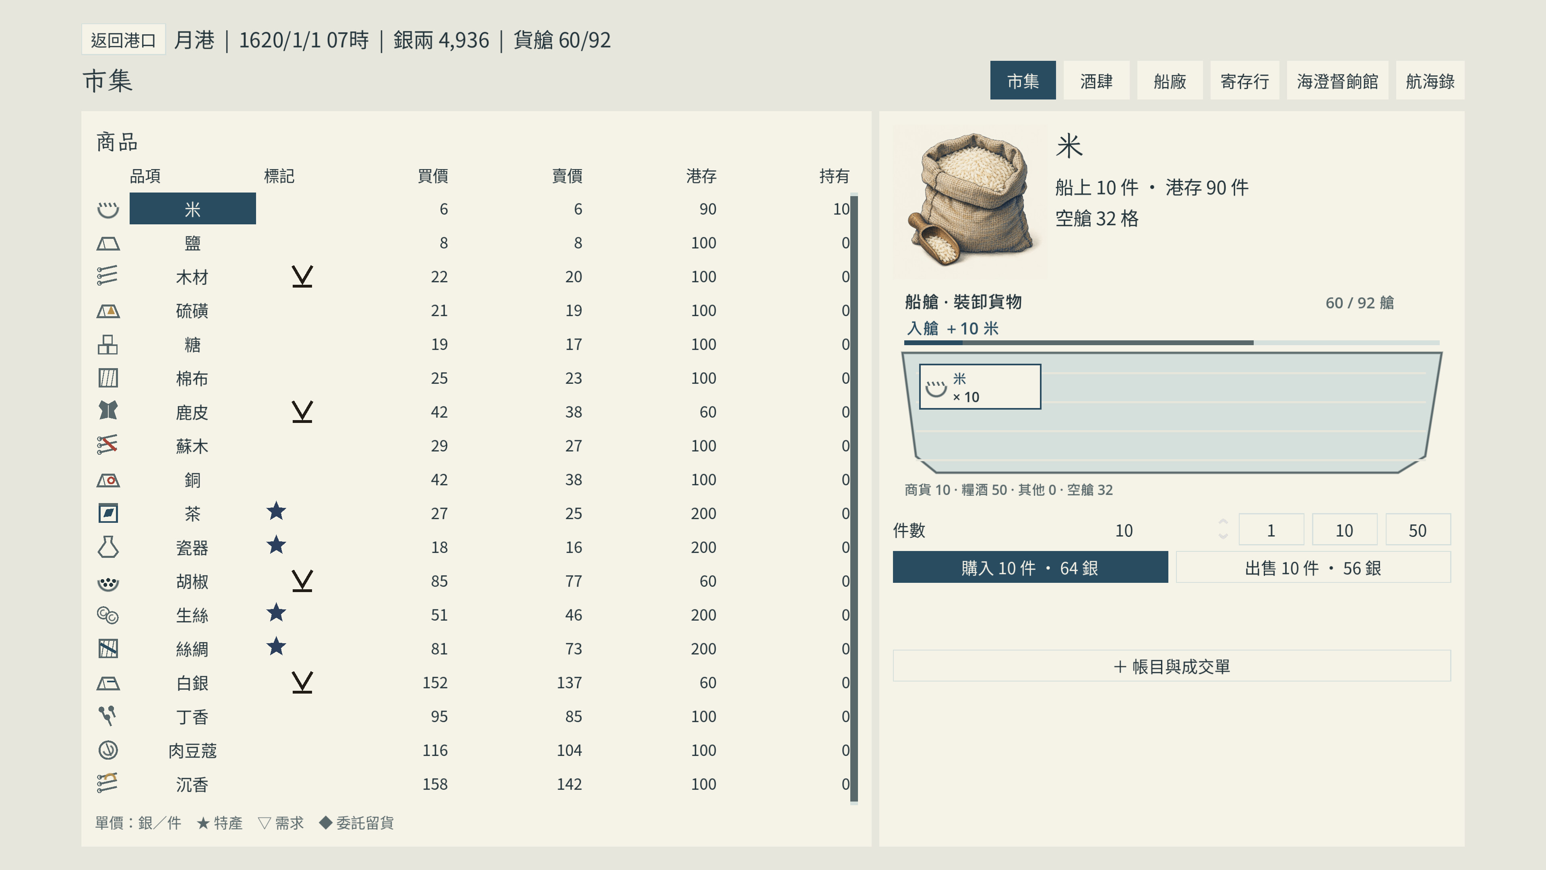
Task: Click the demand marker on 鹿皮 row
Action: coord(302,412)
